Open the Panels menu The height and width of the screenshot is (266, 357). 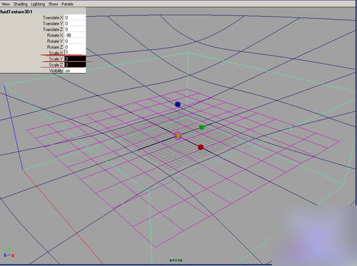pyautogui.click(x=67, y=4)
